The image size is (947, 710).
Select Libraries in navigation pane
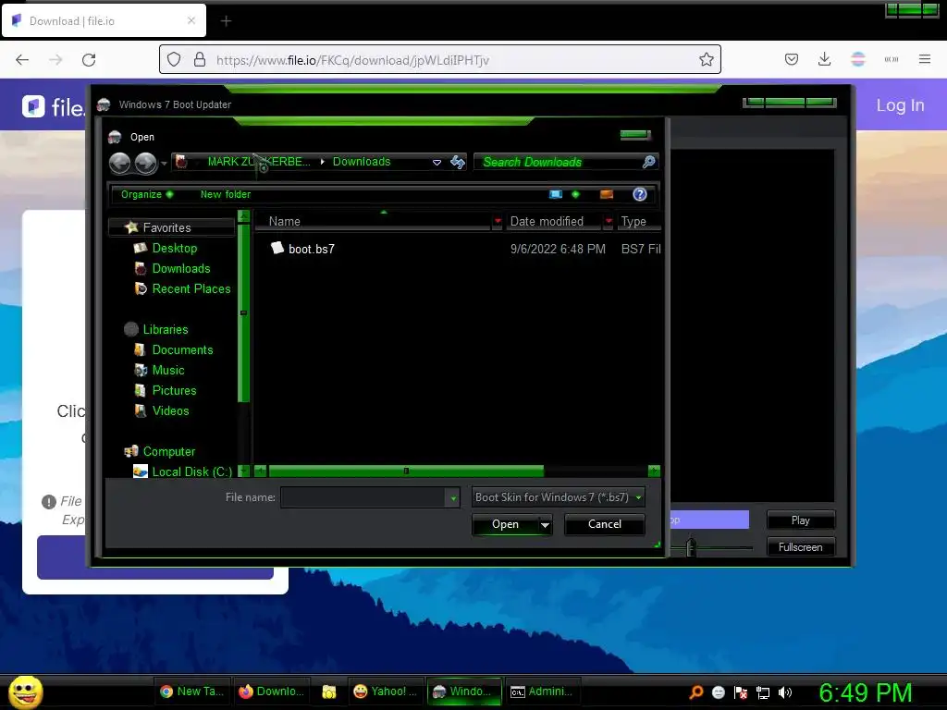point(165,330)
